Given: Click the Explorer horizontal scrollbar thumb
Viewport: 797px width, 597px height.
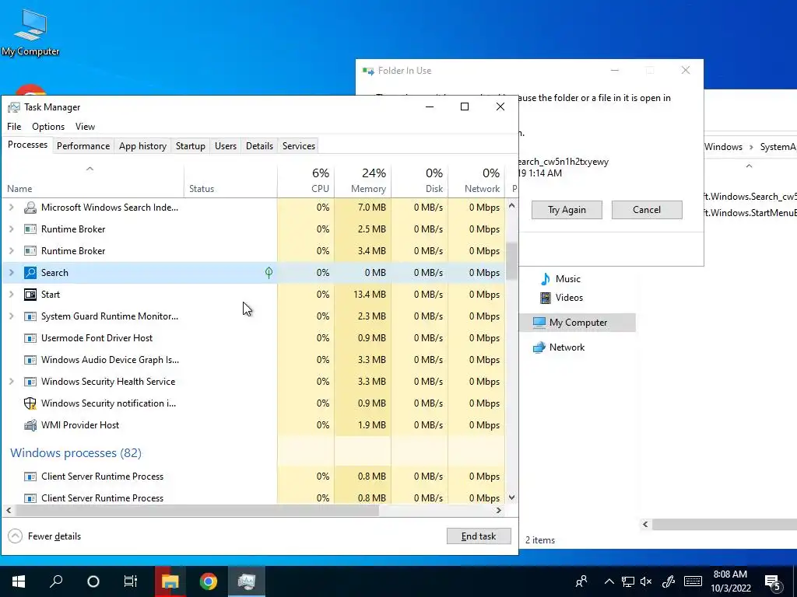Looking at the screenshot, I should (725, 525).
